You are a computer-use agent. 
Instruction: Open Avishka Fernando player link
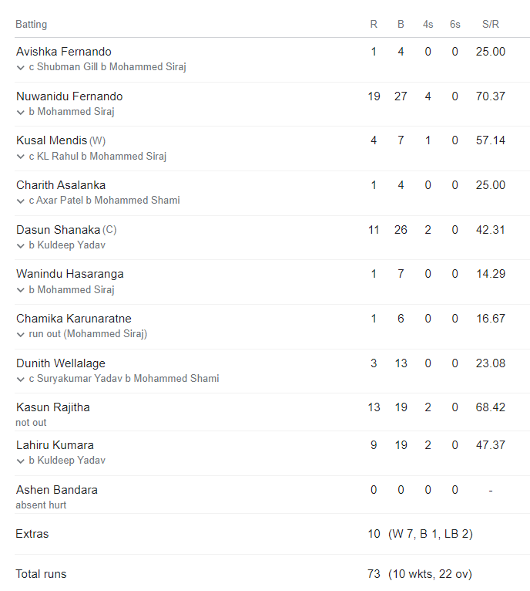coord(63,52)
